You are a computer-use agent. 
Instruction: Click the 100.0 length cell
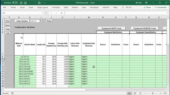click(41, 72)
